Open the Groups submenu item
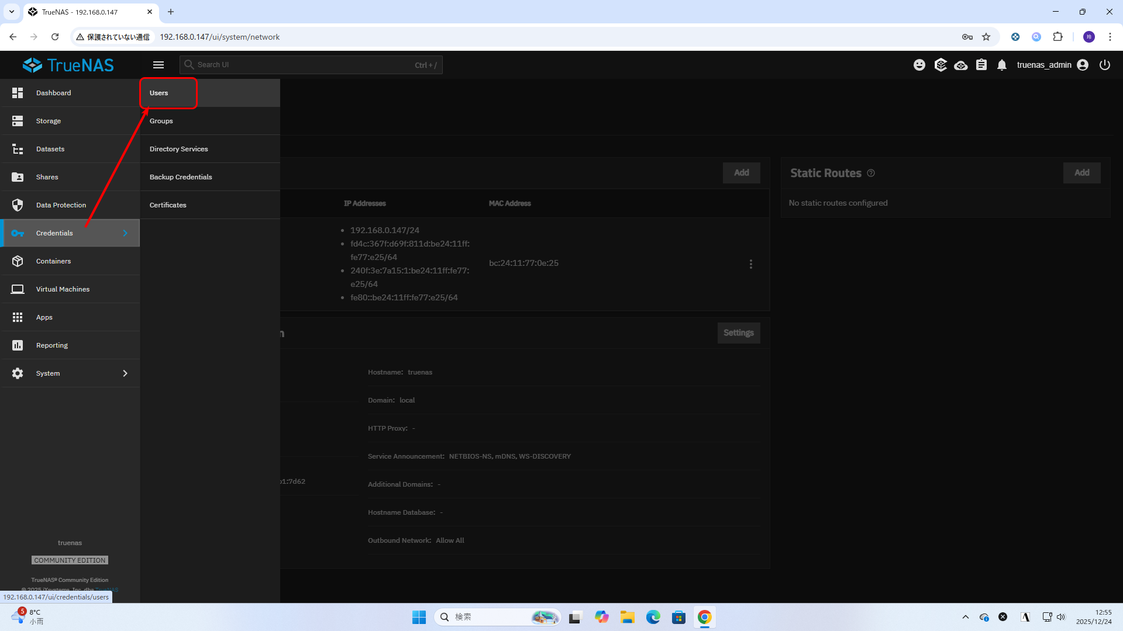 pyautogui.click(x=161, y=121)
